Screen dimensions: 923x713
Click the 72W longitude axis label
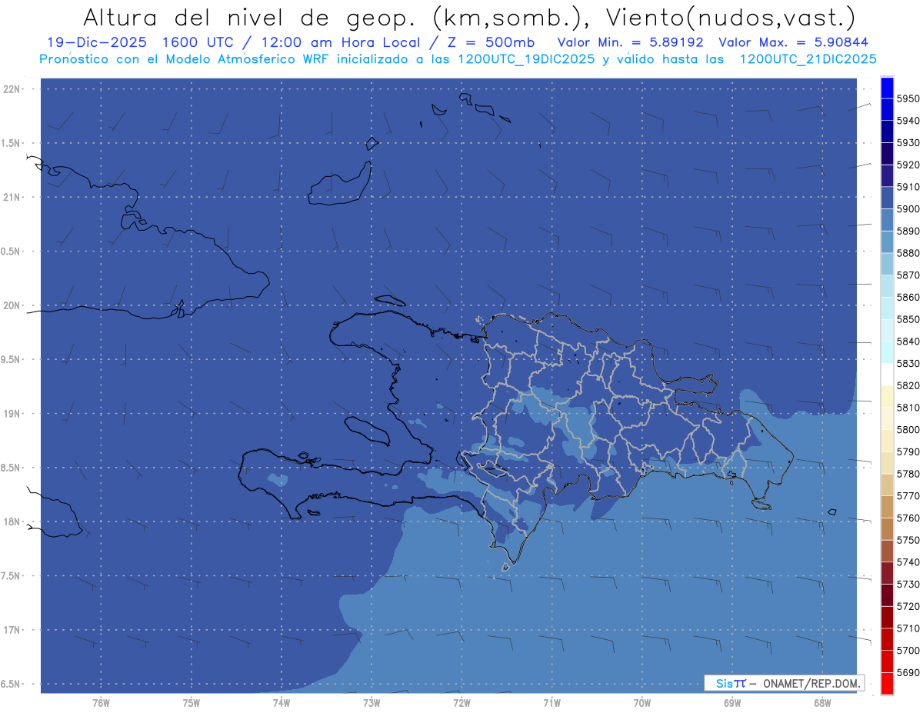click(x=461, y=703)
